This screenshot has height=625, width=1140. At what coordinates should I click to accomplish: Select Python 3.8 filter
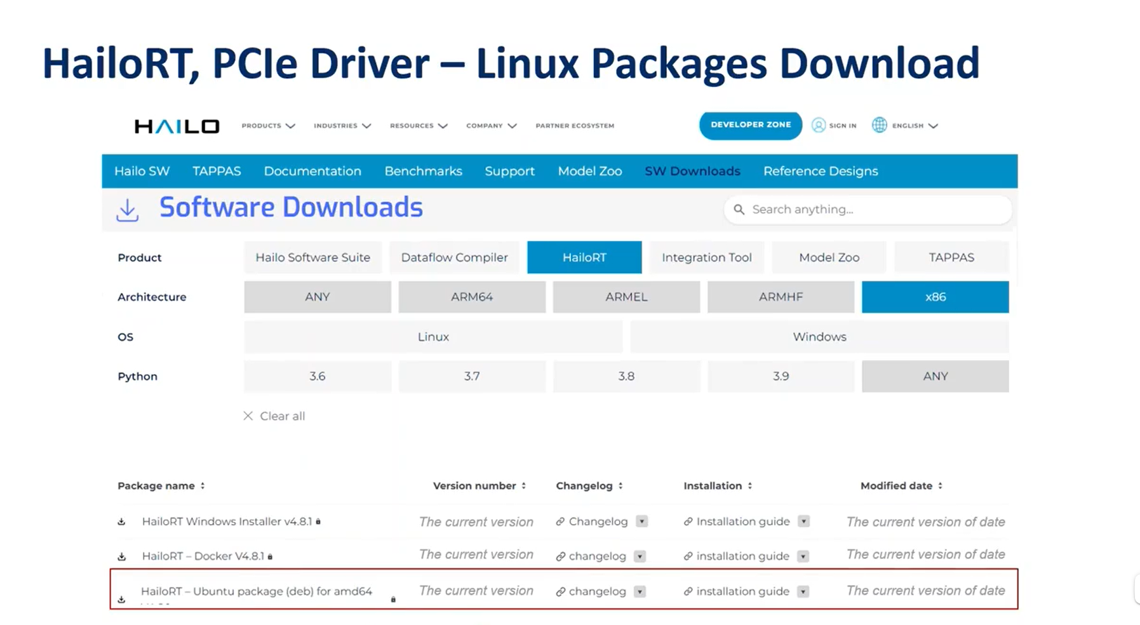(626, 376)
